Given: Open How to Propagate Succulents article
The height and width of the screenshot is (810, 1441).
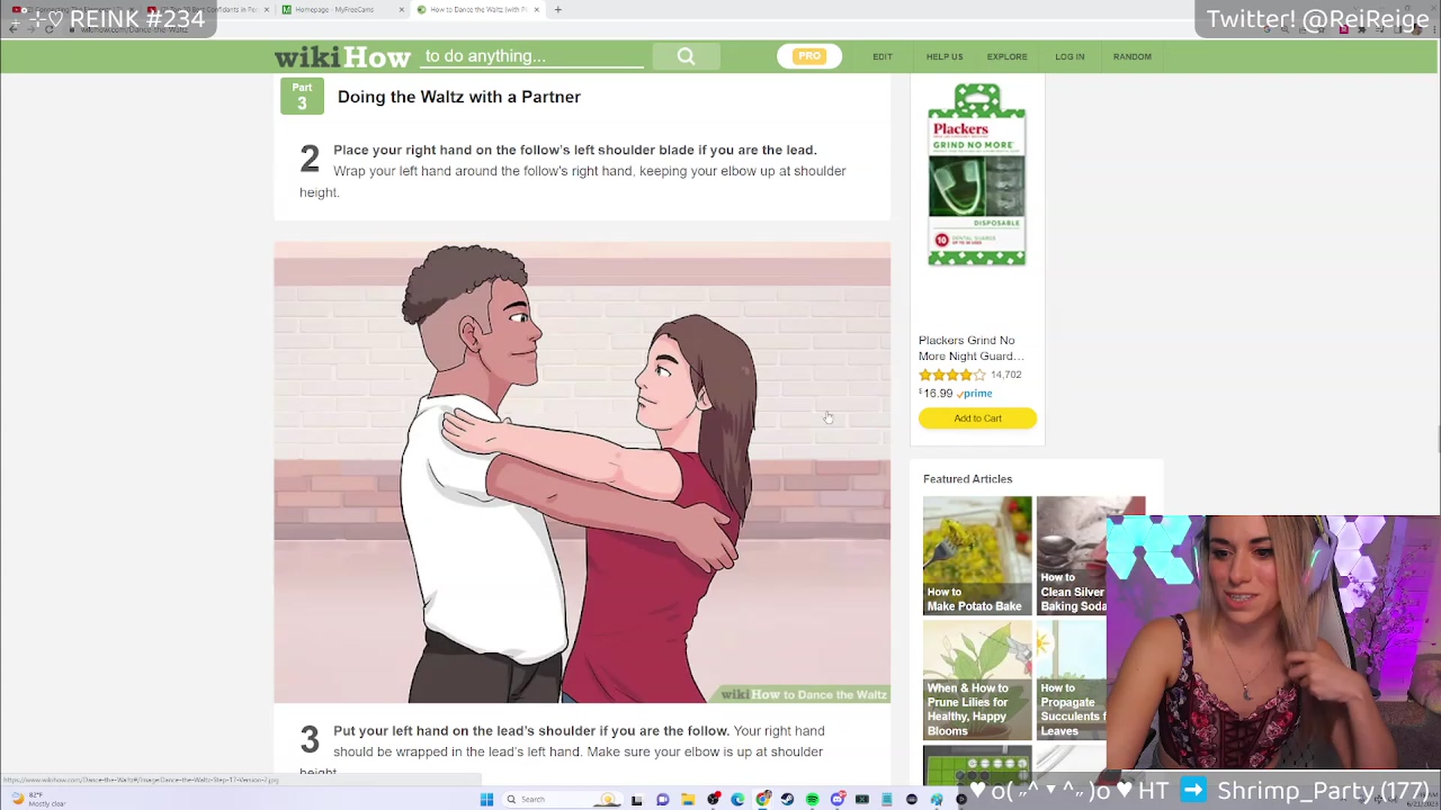Looking at the screenshot, I should tap(1072, 680).
